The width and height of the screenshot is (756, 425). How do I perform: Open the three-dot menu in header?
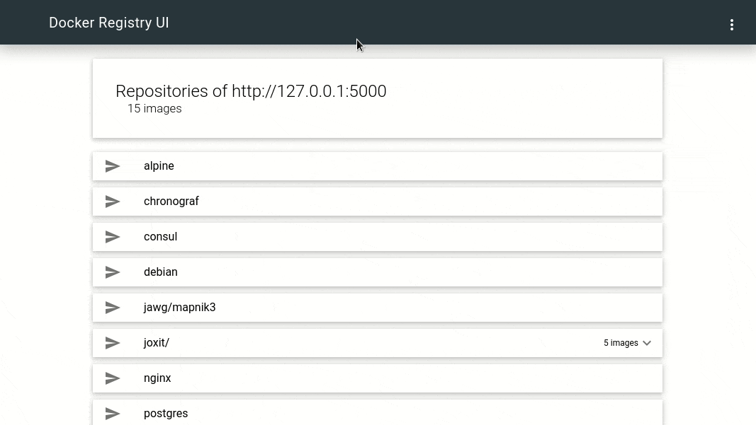[x=731, y=25]
